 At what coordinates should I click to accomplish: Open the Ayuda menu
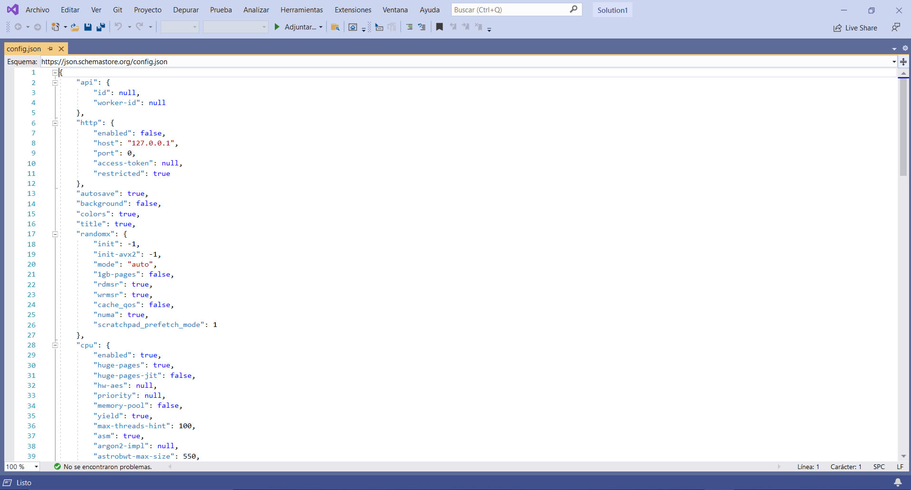[429, 10]
